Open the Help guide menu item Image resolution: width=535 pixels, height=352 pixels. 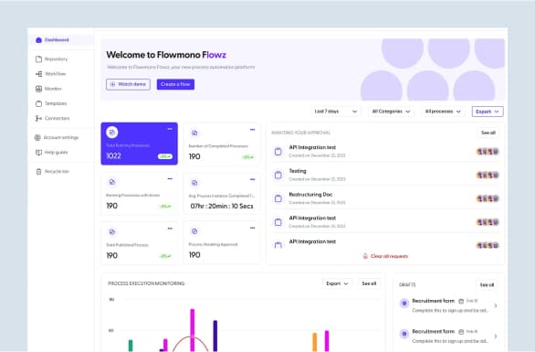(x=51, y=153)
